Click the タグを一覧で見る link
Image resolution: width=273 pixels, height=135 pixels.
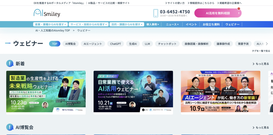[261, 51]
